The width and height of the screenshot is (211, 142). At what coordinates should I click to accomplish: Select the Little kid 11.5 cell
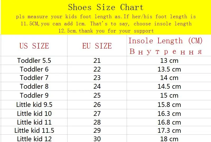click(x=34, y=130)
